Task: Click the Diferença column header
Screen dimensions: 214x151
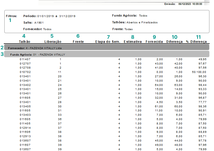Action: 174,42
